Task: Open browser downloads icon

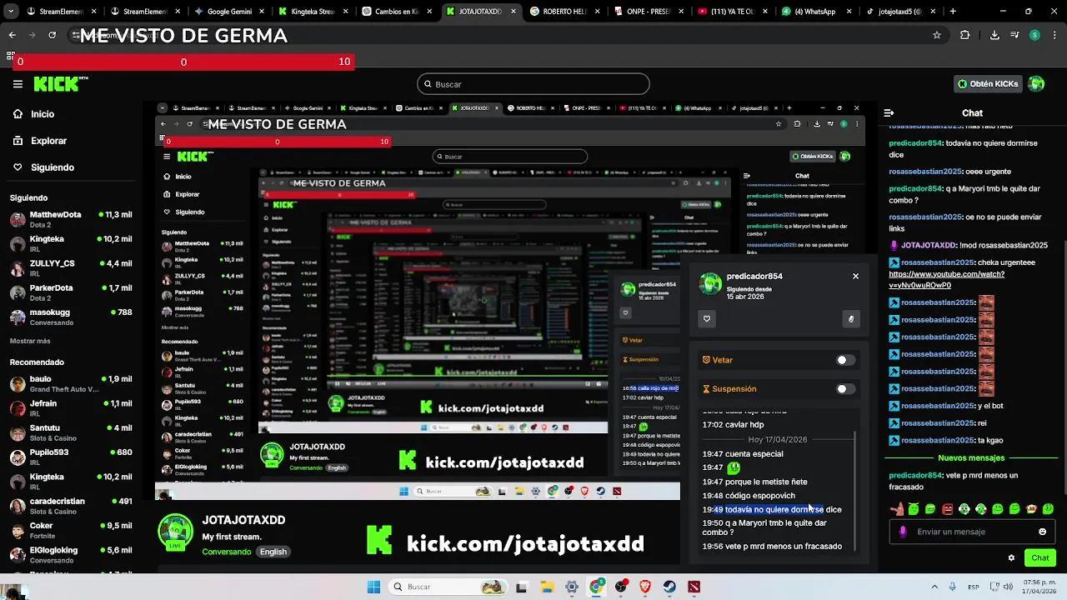Action: (x=994, y=35)
